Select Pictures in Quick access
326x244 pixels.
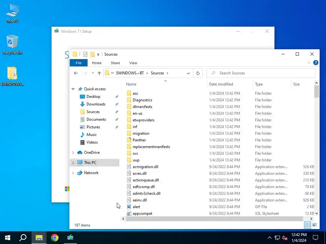pyautogui.click(x=93, y=127)
